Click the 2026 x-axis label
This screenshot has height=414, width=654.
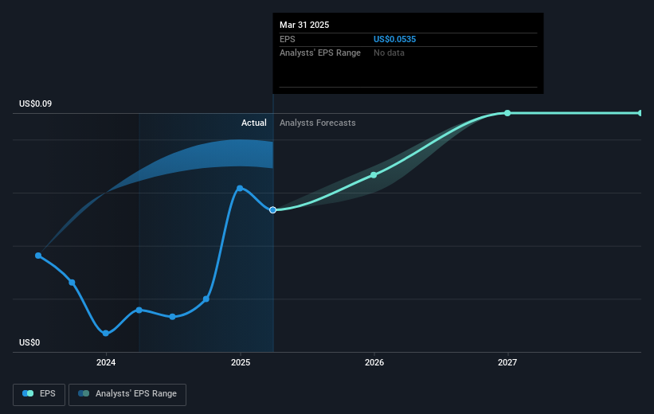click(x=374, y=362)
